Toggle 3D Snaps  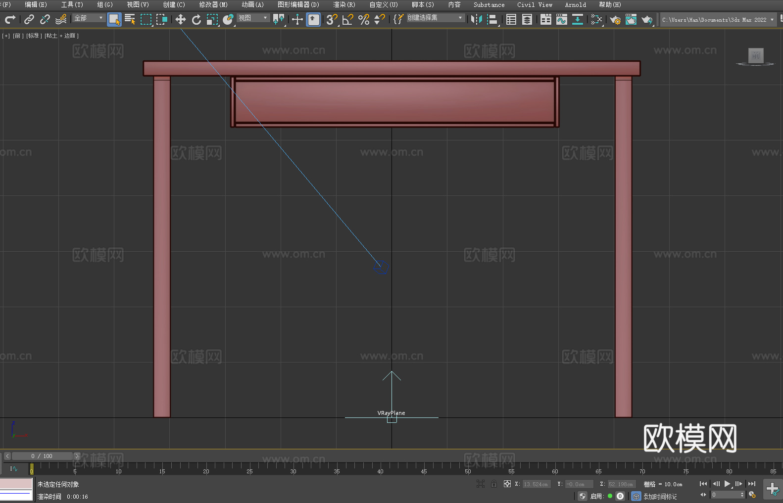[332, 19]
